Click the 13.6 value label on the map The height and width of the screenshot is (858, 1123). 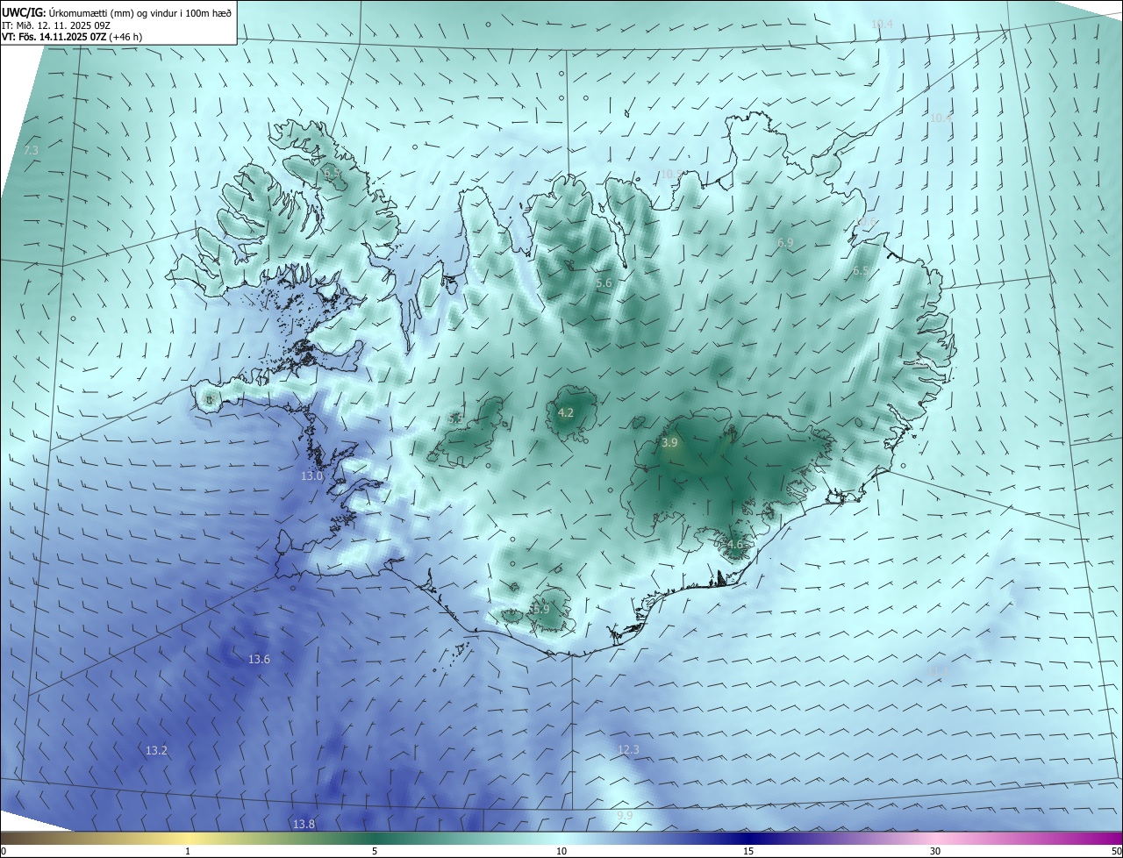click(259, 660)
